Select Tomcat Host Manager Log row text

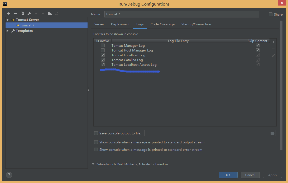(x=132, y=50)
